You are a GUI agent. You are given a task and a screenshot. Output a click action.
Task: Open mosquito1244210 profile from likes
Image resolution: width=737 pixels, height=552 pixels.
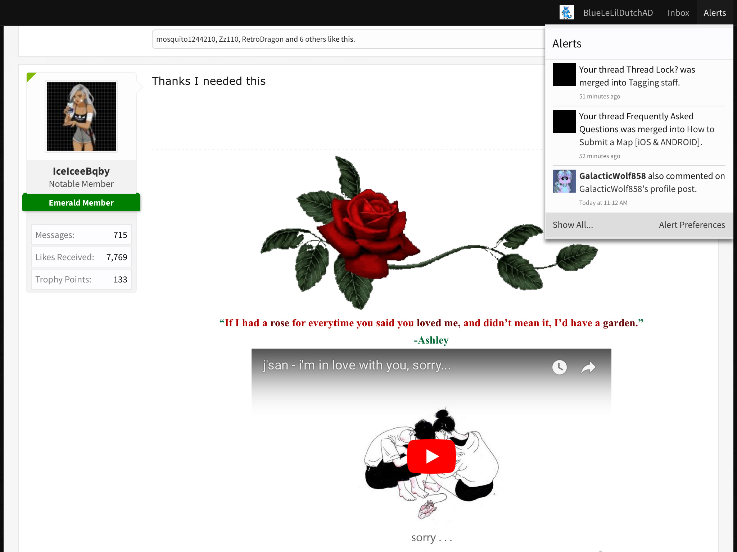coord(186,39)
